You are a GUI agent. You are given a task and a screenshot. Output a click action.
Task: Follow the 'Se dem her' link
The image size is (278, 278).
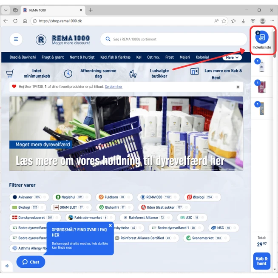(x=113, y=87)
